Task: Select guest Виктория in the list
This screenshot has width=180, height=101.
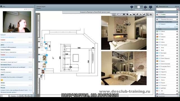Action: point(167,53)
